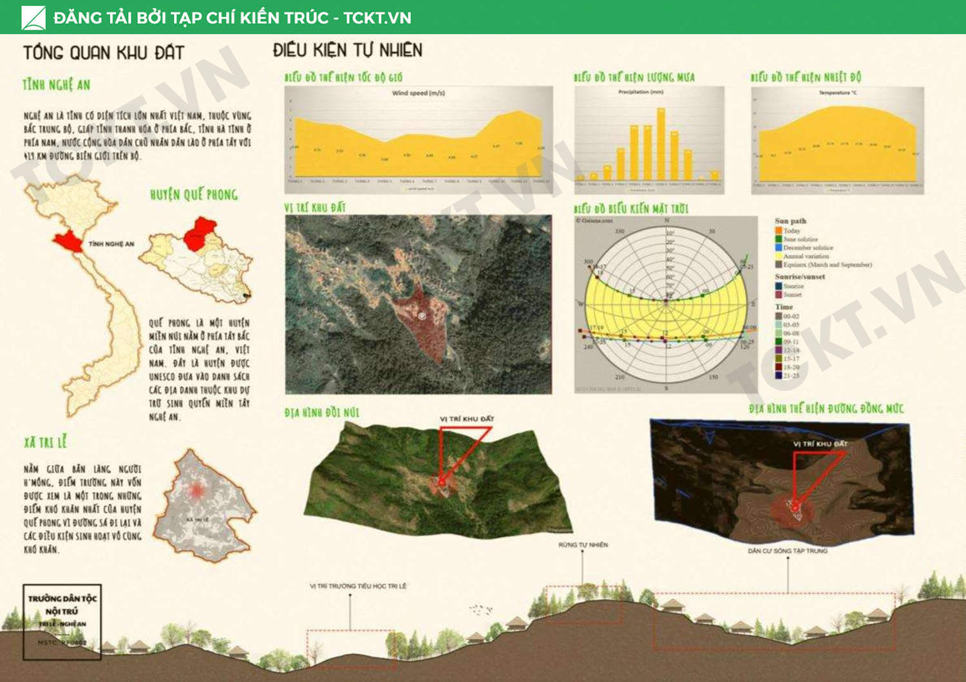The width and height of the screenshot is (966, 682).
Task: Click the flock of birds above the section drawing
Action: pos(480,609)
